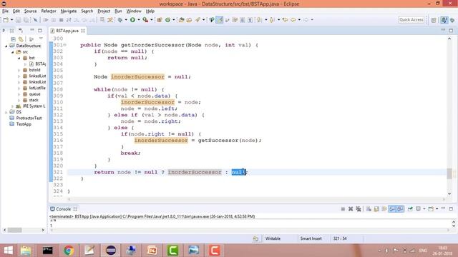Click Remove Launch X icon in console
Screen dimensions: 458x257
[x=351, y=209]
